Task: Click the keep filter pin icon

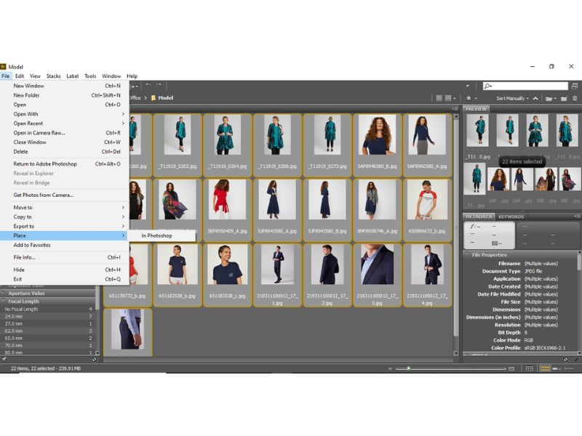Action: click(x=4, y=359)
